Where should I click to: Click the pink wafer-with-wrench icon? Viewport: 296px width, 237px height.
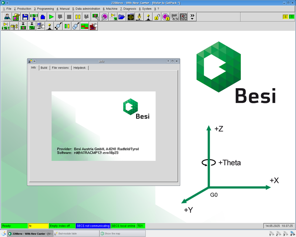tap(104, 17)
